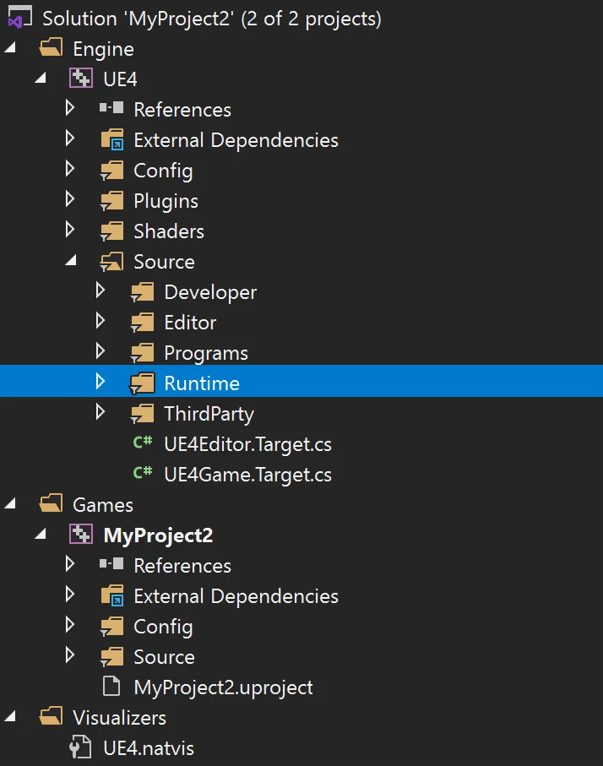Click the UE4 External Dependencies folder icon
This screenshot has height=766, width=603.
(x=111, y=140)
